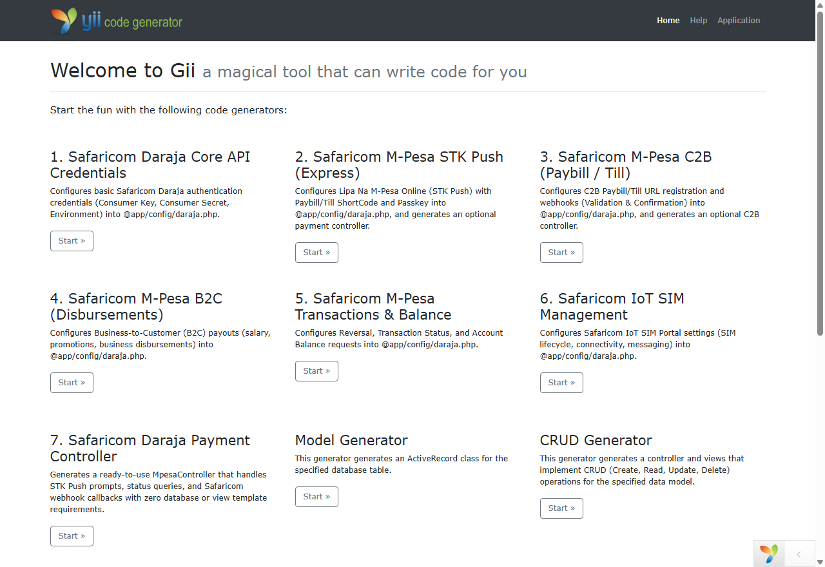The height and width of the screenshot is (567, 825).
Task: Click the CRUD (Create, Read, Update, Delete) description
Action: [x=642, y=470]
